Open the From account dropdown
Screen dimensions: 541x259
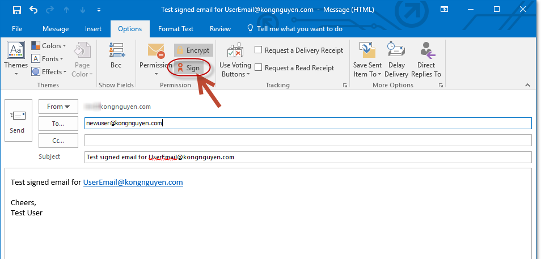click(58, 107)
